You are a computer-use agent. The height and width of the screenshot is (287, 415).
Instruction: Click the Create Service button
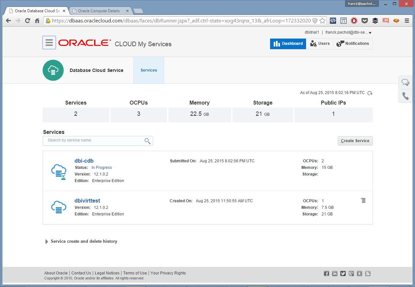tap(355, 141)
